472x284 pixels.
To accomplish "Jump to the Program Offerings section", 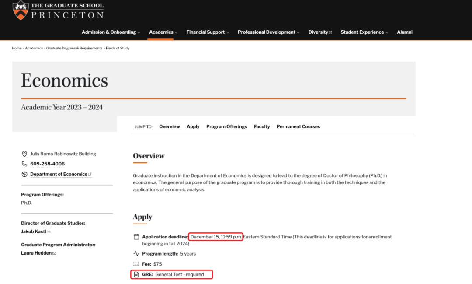I will [226, 127].
